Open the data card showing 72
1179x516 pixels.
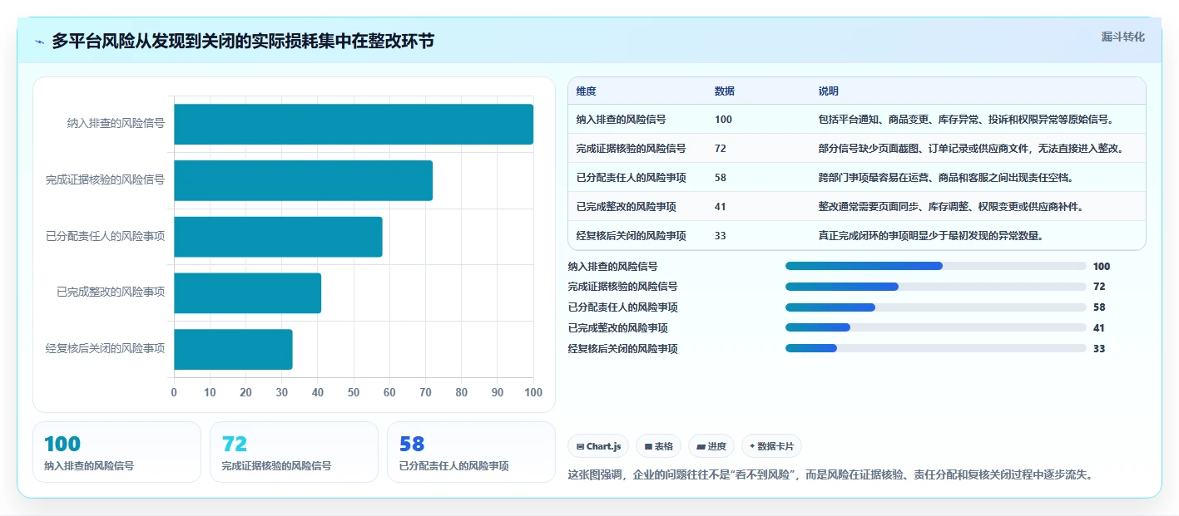[294, 452]
